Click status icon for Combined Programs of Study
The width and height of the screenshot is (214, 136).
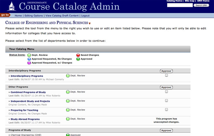(68, 92)
